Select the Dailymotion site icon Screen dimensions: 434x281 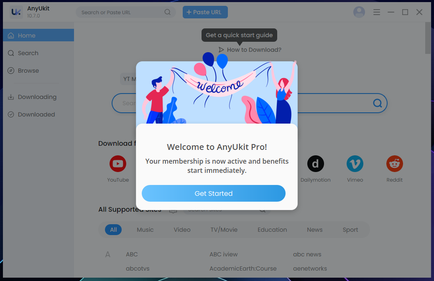pos(316,164)
